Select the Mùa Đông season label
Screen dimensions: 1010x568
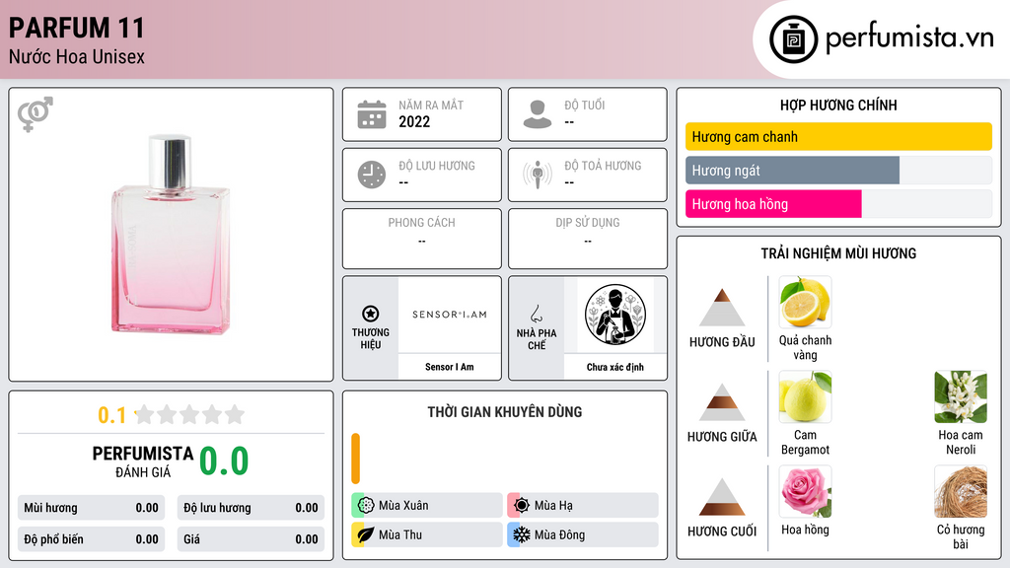(560, 535)
